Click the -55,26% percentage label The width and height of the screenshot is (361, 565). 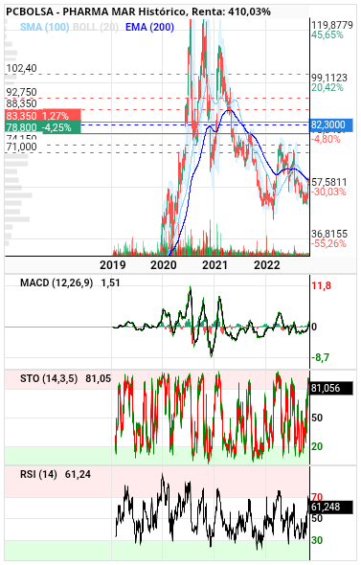328,243
